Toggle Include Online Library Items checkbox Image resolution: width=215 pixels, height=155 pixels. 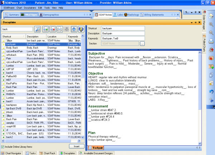(x=3, y=147)
